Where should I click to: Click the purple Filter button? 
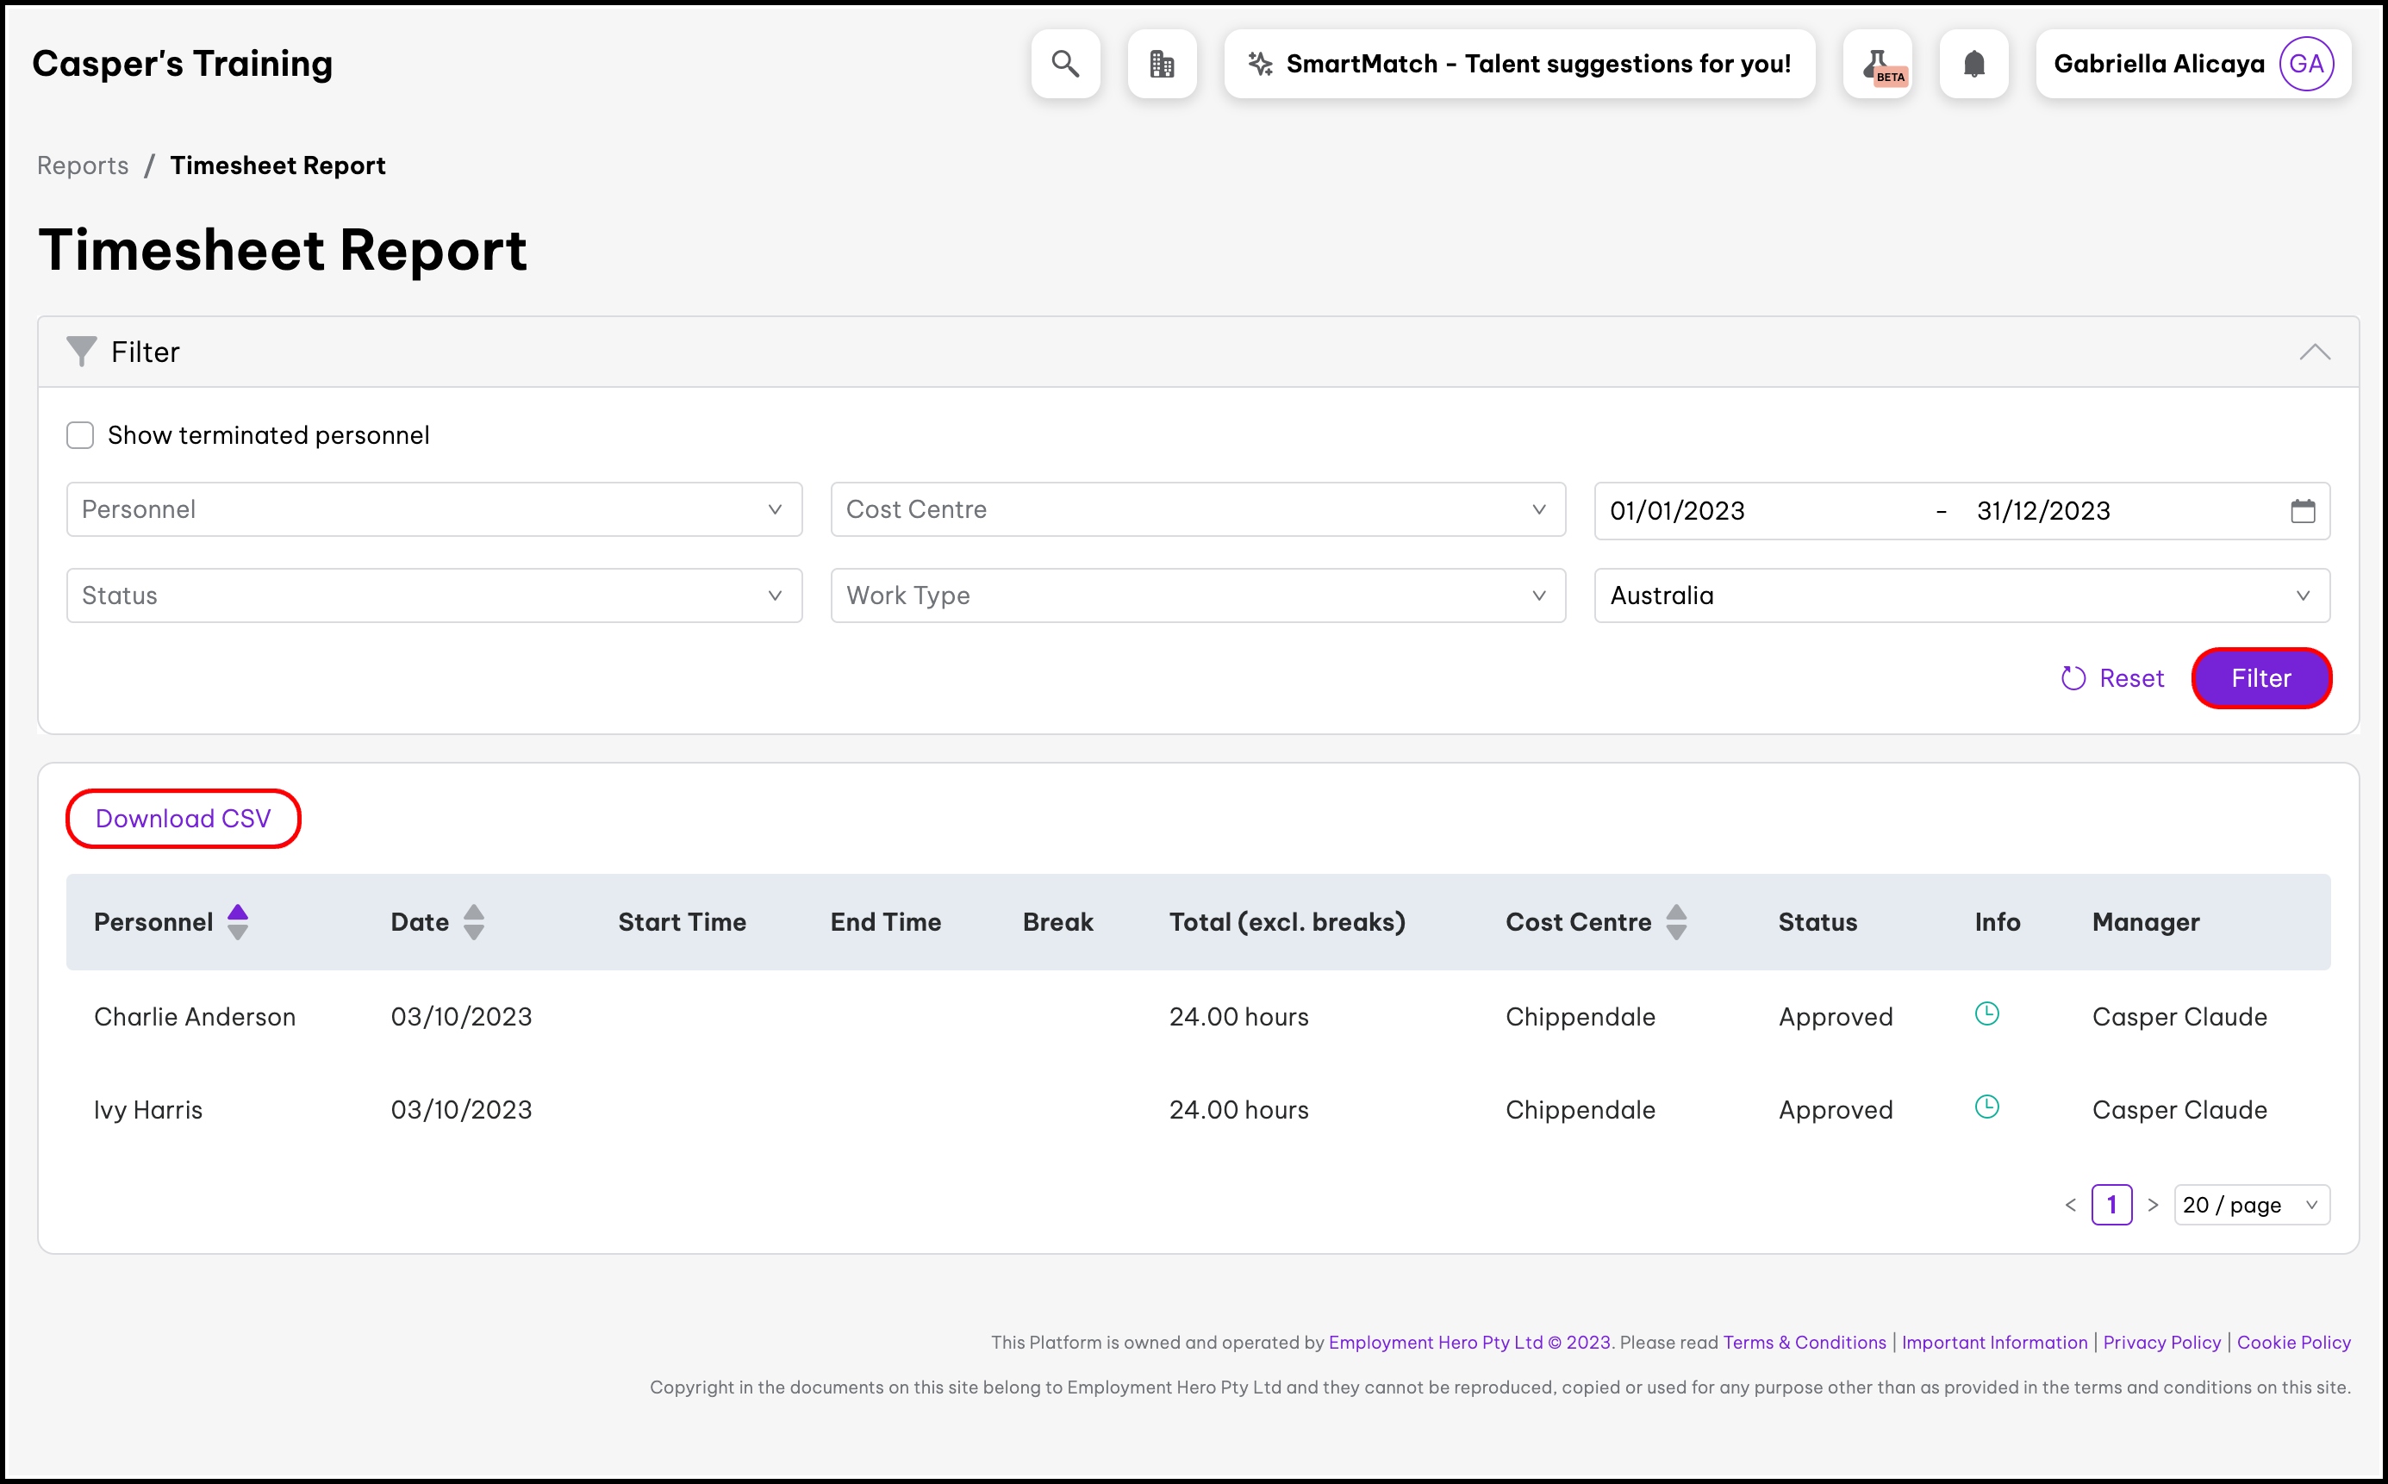(x=2260, y=678)
